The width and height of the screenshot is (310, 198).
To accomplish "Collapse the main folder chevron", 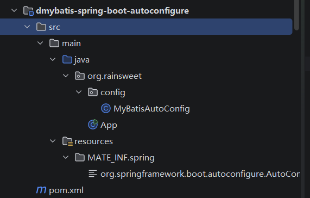I will (40, 43).
